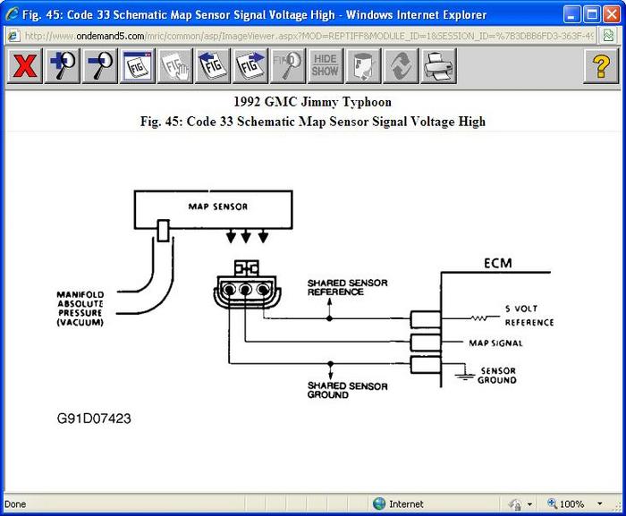Click the compatibility page icon beside address
This screenshot has height=516, width=626.
tap(608, 36)
